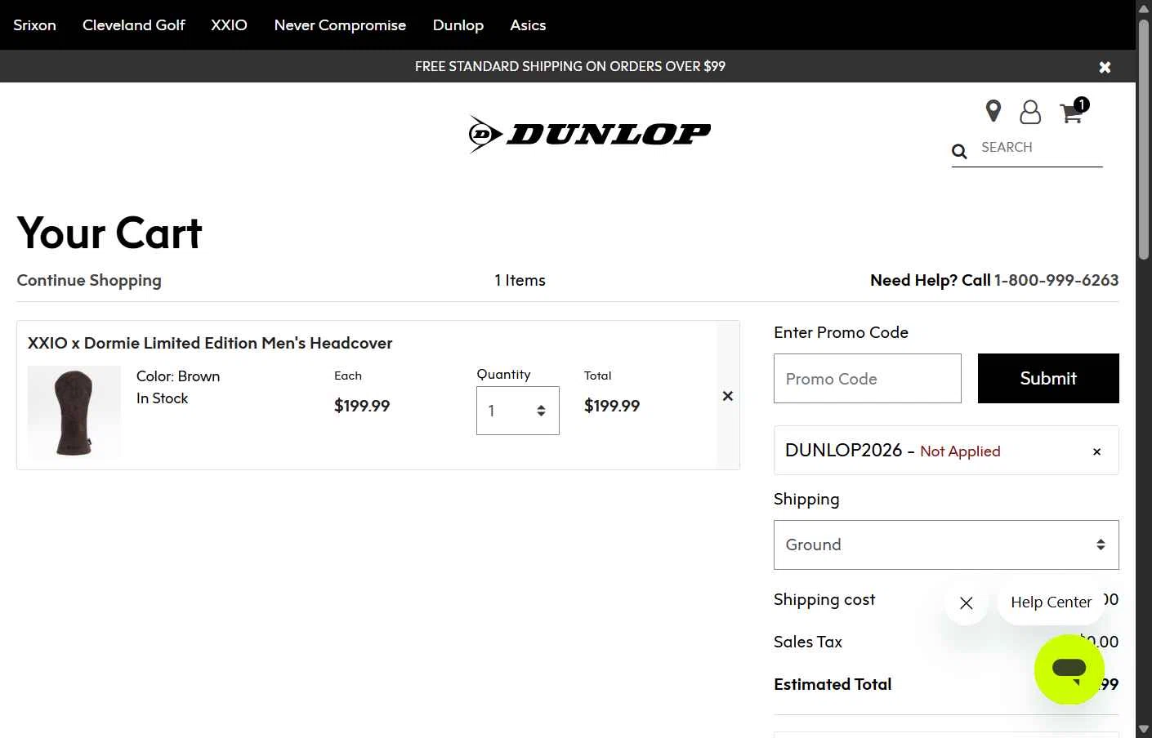Focus the SEARCH field
The height and width of the screenshot is (738, 1152).
tap(1041, 148)
